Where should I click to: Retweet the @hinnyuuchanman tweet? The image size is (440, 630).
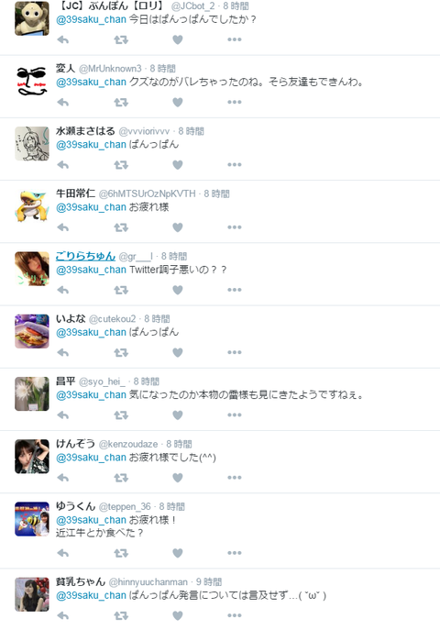coord(121,615)
